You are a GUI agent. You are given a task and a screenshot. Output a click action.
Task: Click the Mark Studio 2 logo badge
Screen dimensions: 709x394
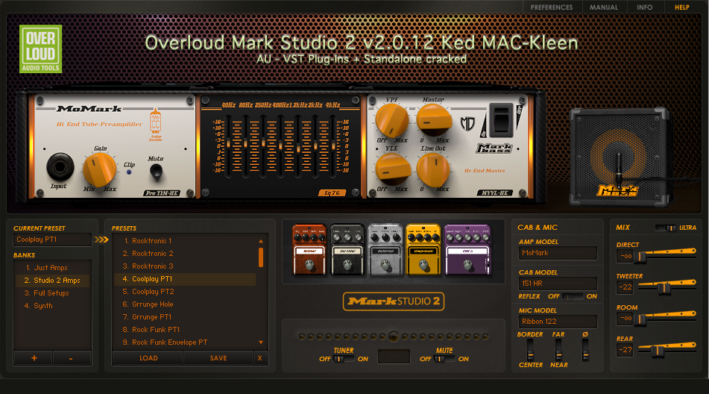click(394, 301)
